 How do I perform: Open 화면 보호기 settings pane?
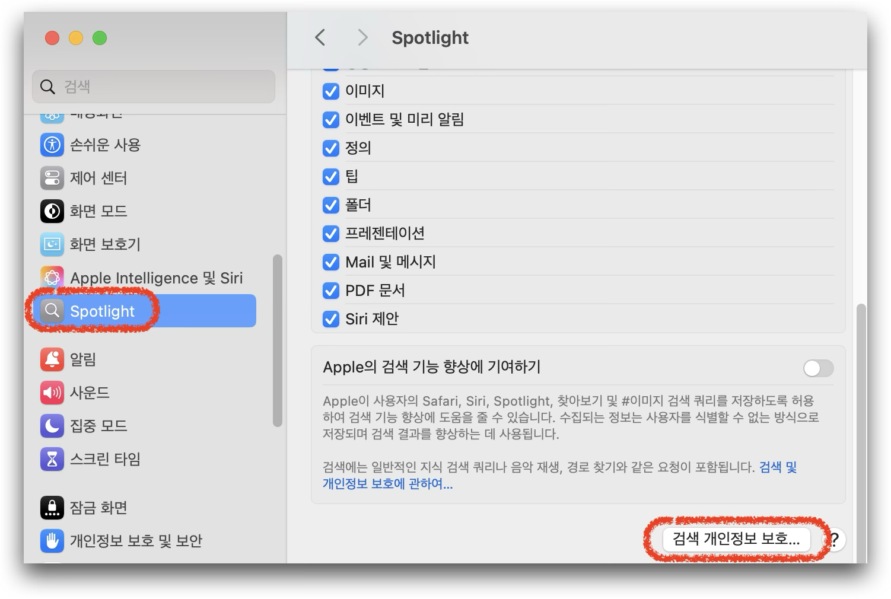click(x=144, y=244)
